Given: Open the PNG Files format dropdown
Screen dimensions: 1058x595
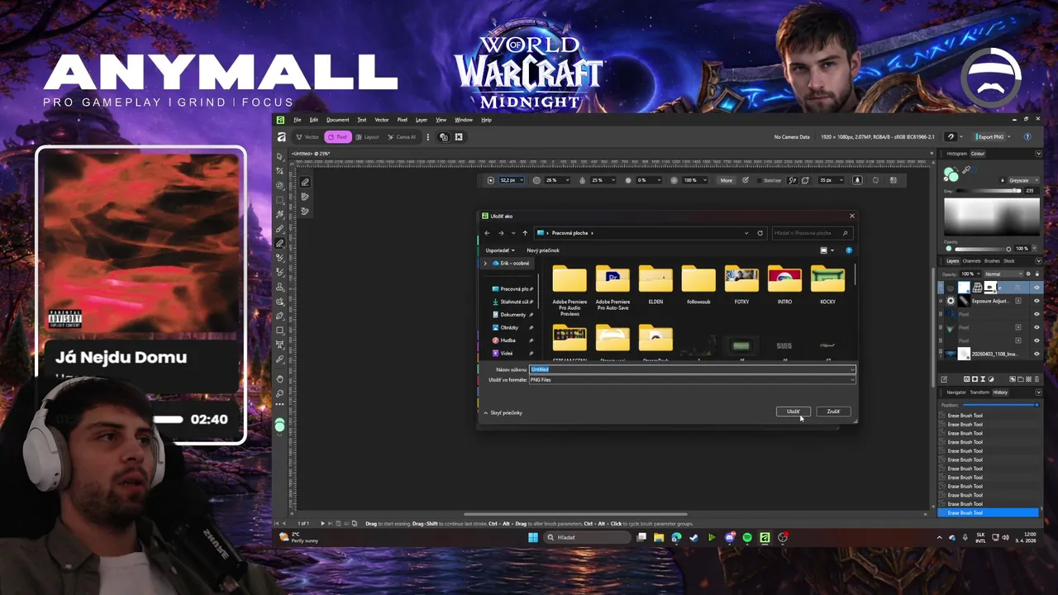Looking at the screenshot, I should [692, 379].
